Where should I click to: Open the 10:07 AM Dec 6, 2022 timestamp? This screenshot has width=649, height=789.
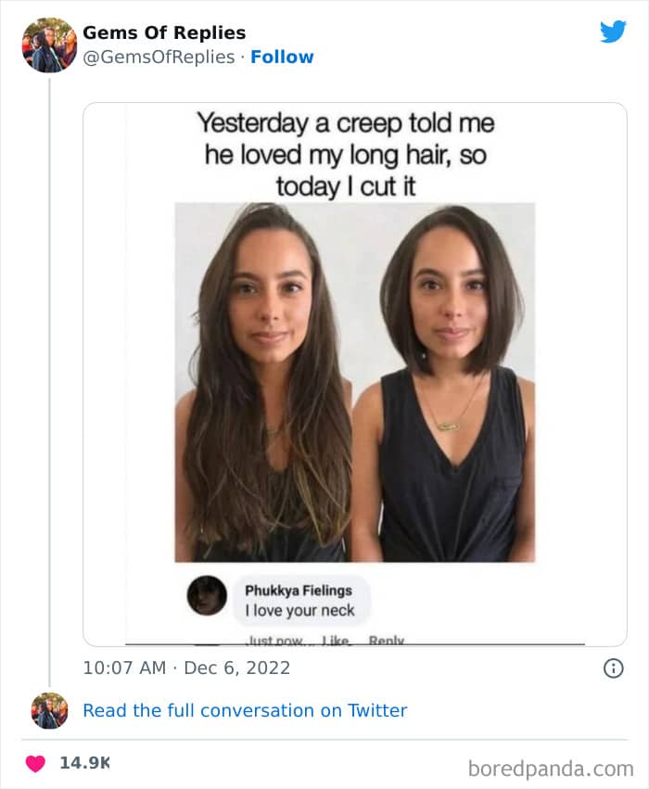click(186, 668)
